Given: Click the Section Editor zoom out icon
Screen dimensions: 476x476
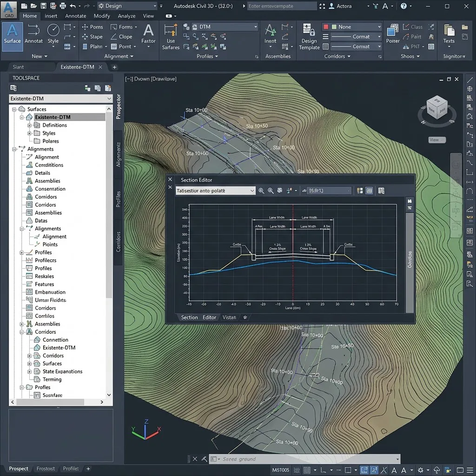Looking at the screenshot, I should click(x=271, y=191).
